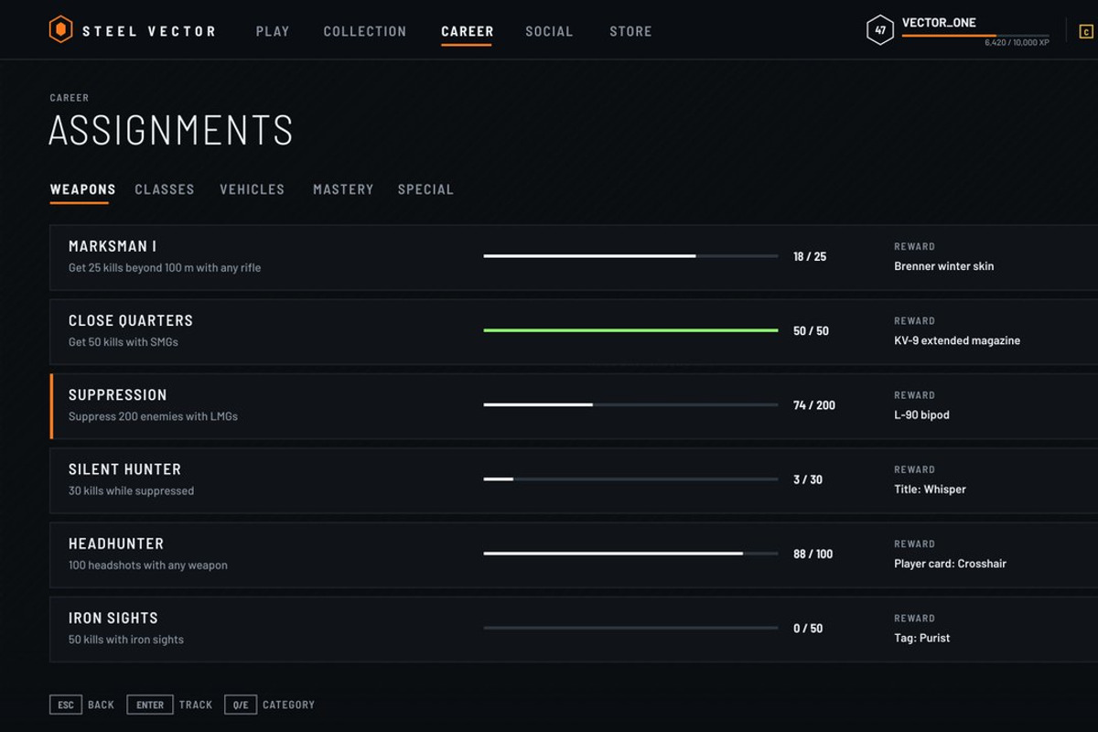Click the BACK button label
Viewport: 1098px width, 732px height.
(101, 705)
